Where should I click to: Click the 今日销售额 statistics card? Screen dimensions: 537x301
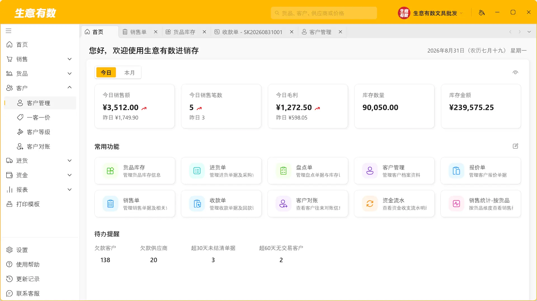point(135,106)
